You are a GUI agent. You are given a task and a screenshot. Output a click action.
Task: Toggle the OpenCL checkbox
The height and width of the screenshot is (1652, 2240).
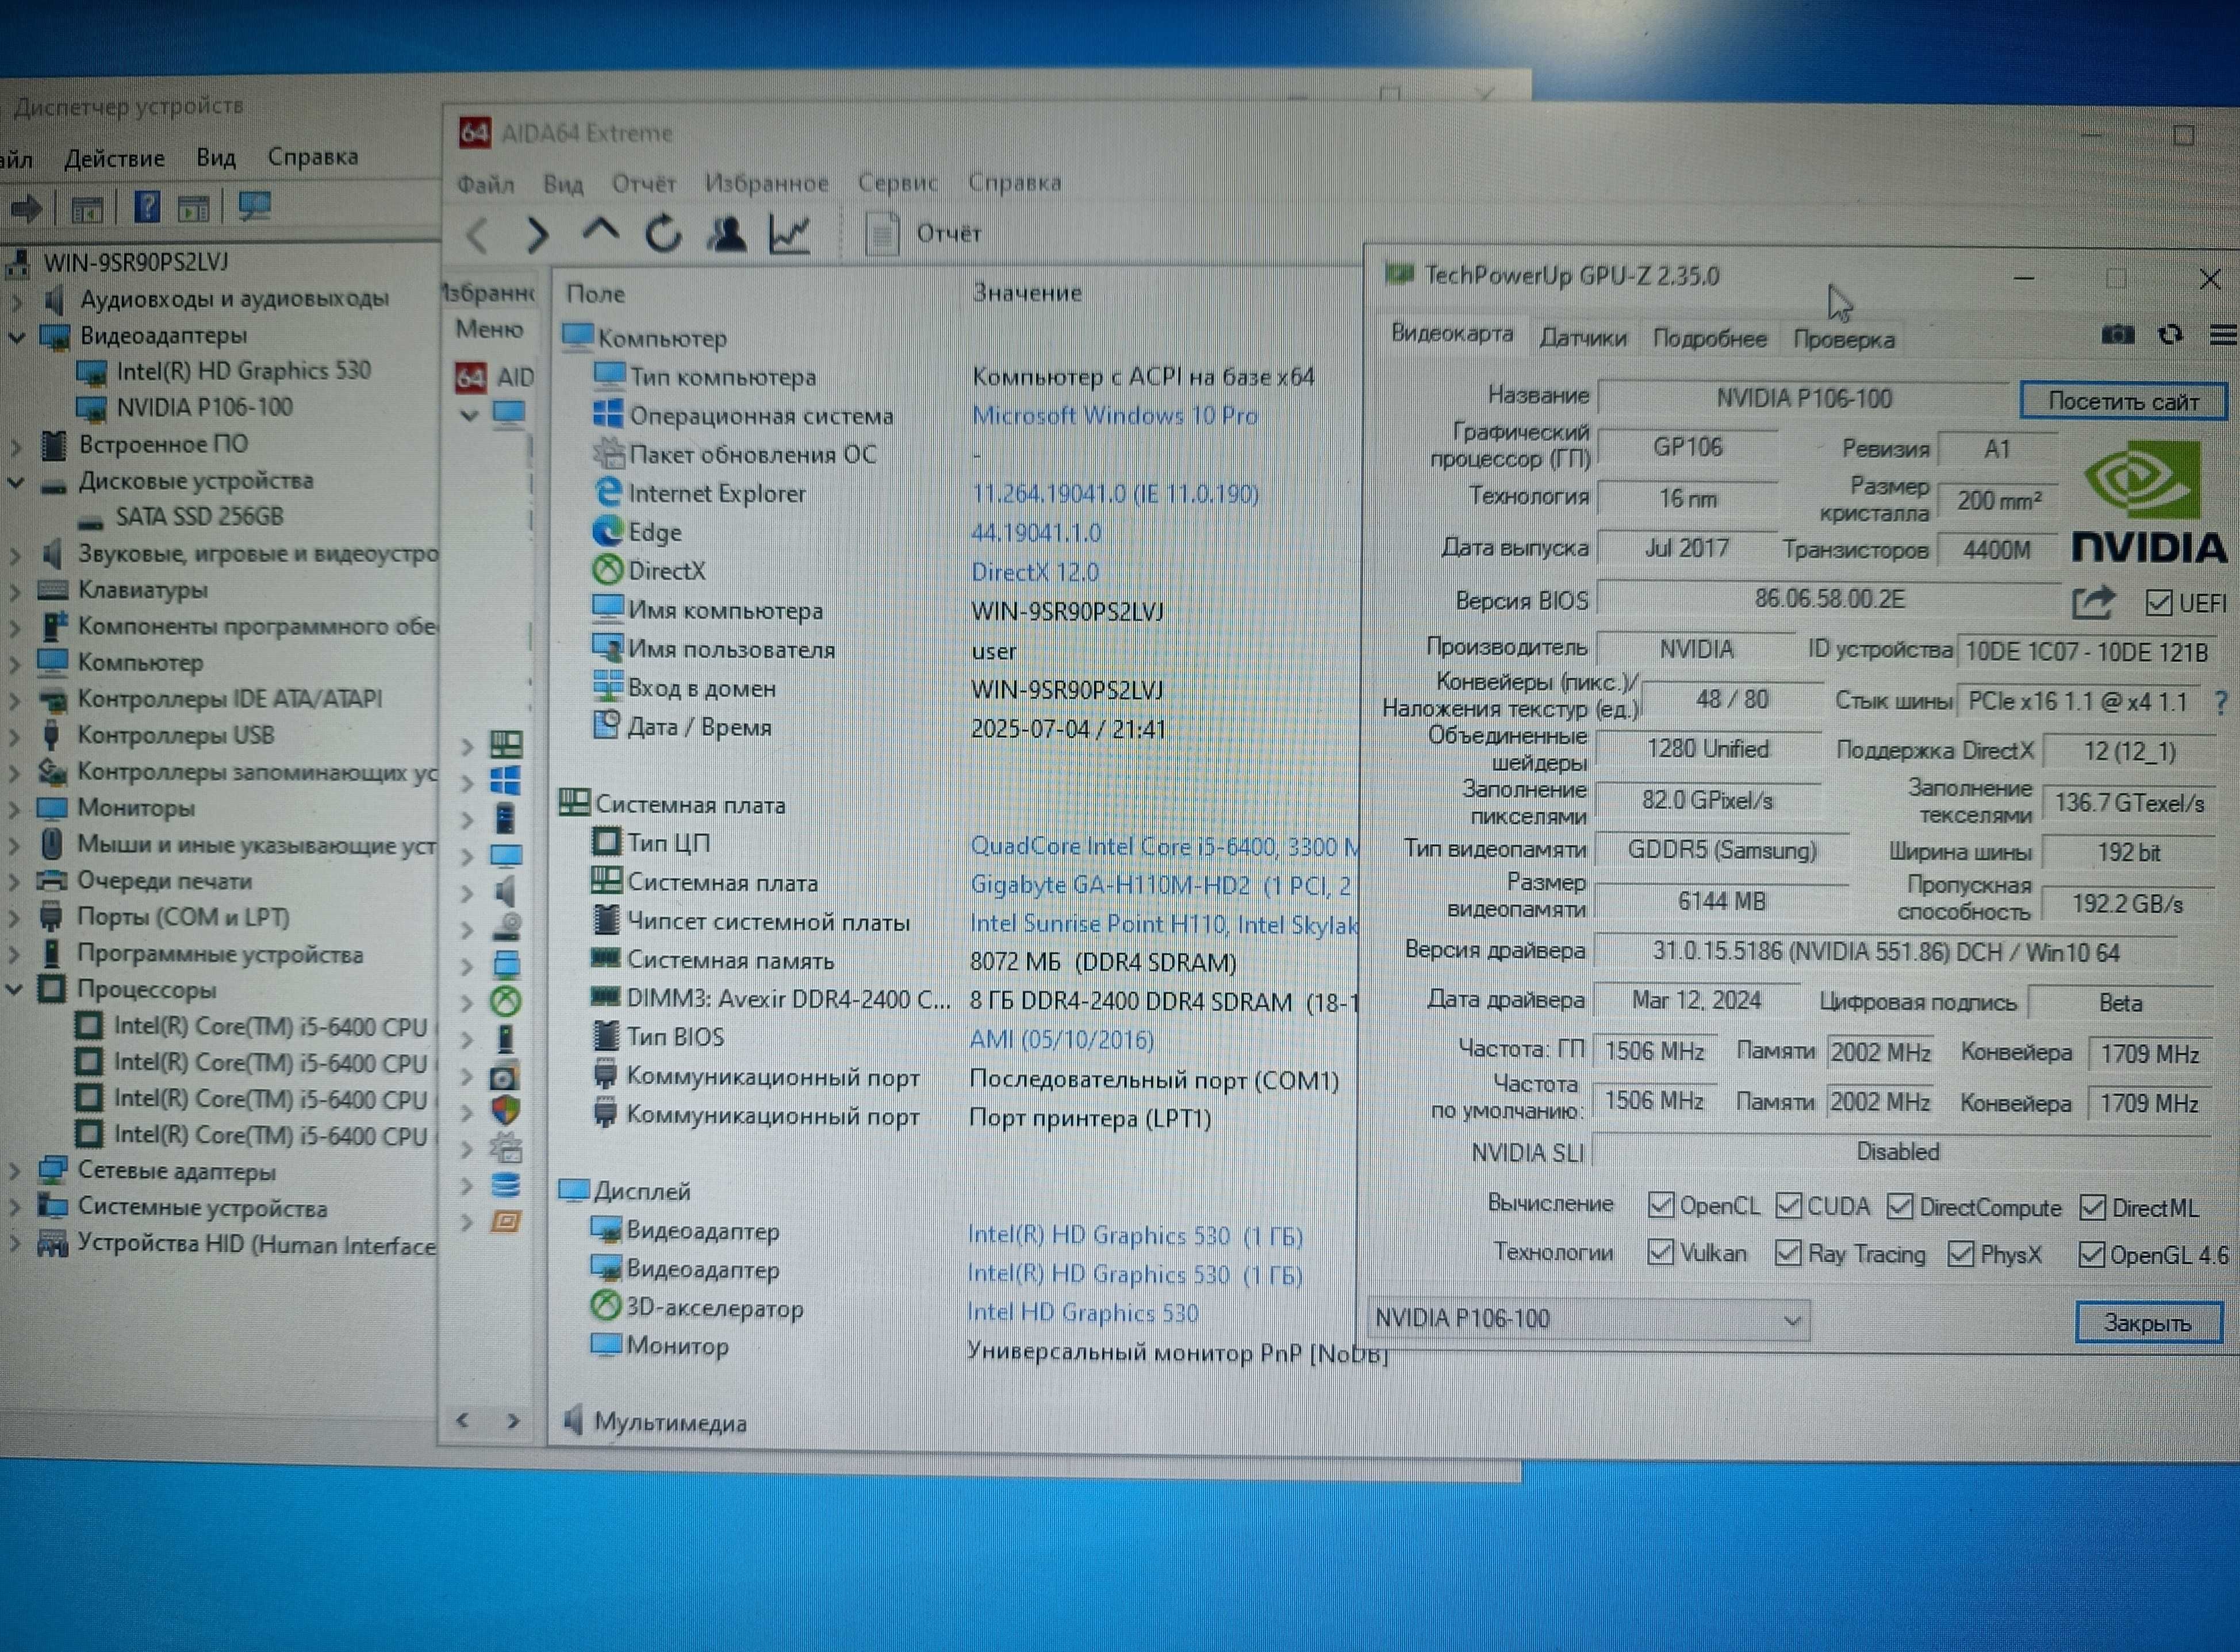pyautogui.click(x=1660, y=1205)
